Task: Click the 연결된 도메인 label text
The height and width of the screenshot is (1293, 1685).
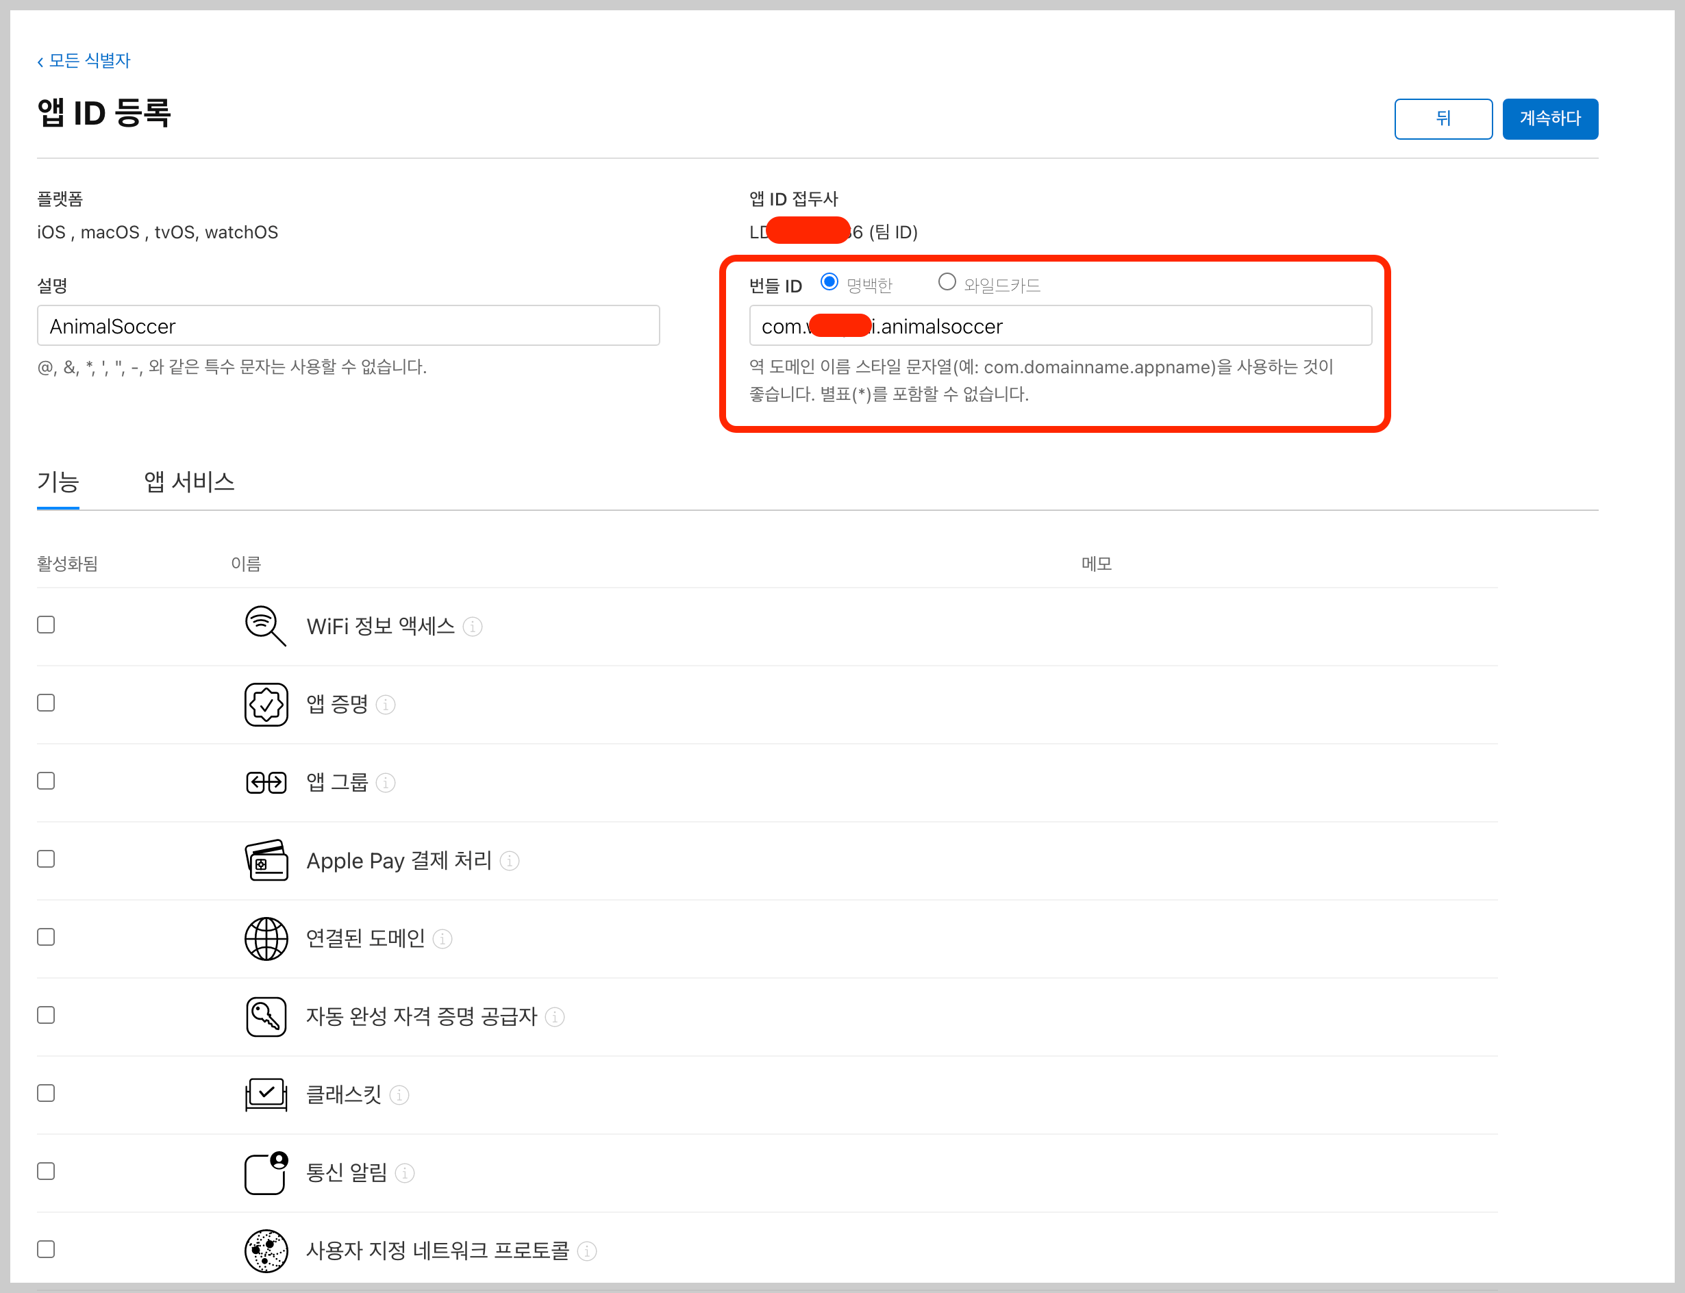Action: coord(366,938)
